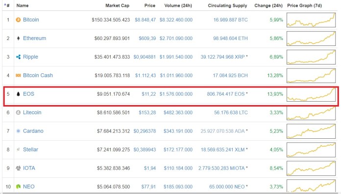Image resolution: width=341 pixels, height=194 pixels.
Task: Open the NEO coin page link
Action: (29, 187)
